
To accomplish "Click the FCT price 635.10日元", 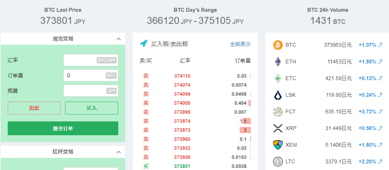I will [338, 112].
